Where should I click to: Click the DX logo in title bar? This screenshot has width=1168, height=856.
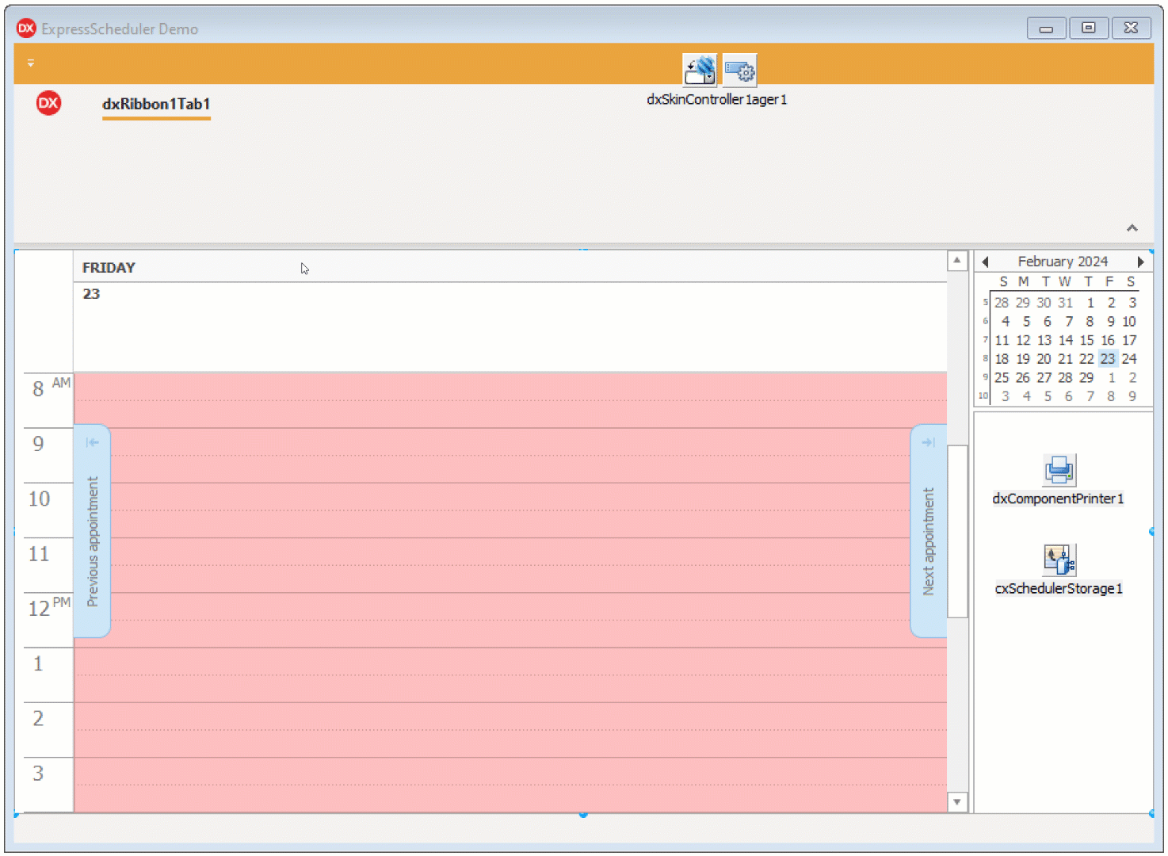[26, 29]
